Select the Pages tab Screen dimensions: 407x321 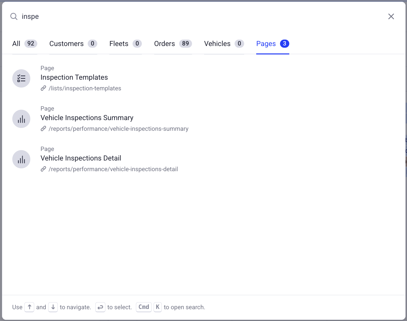(x=273, y=44)
